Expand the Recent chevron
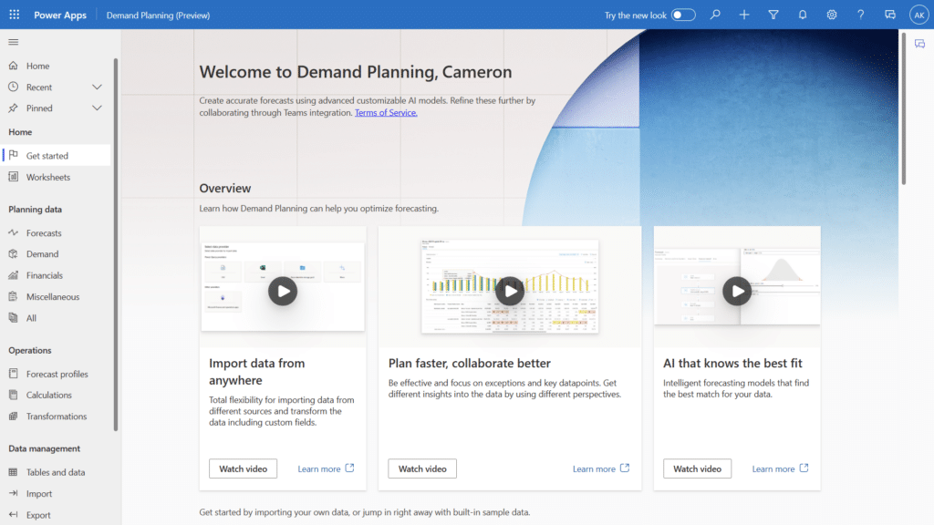This screenshot has width=934, height=525. 97,87
